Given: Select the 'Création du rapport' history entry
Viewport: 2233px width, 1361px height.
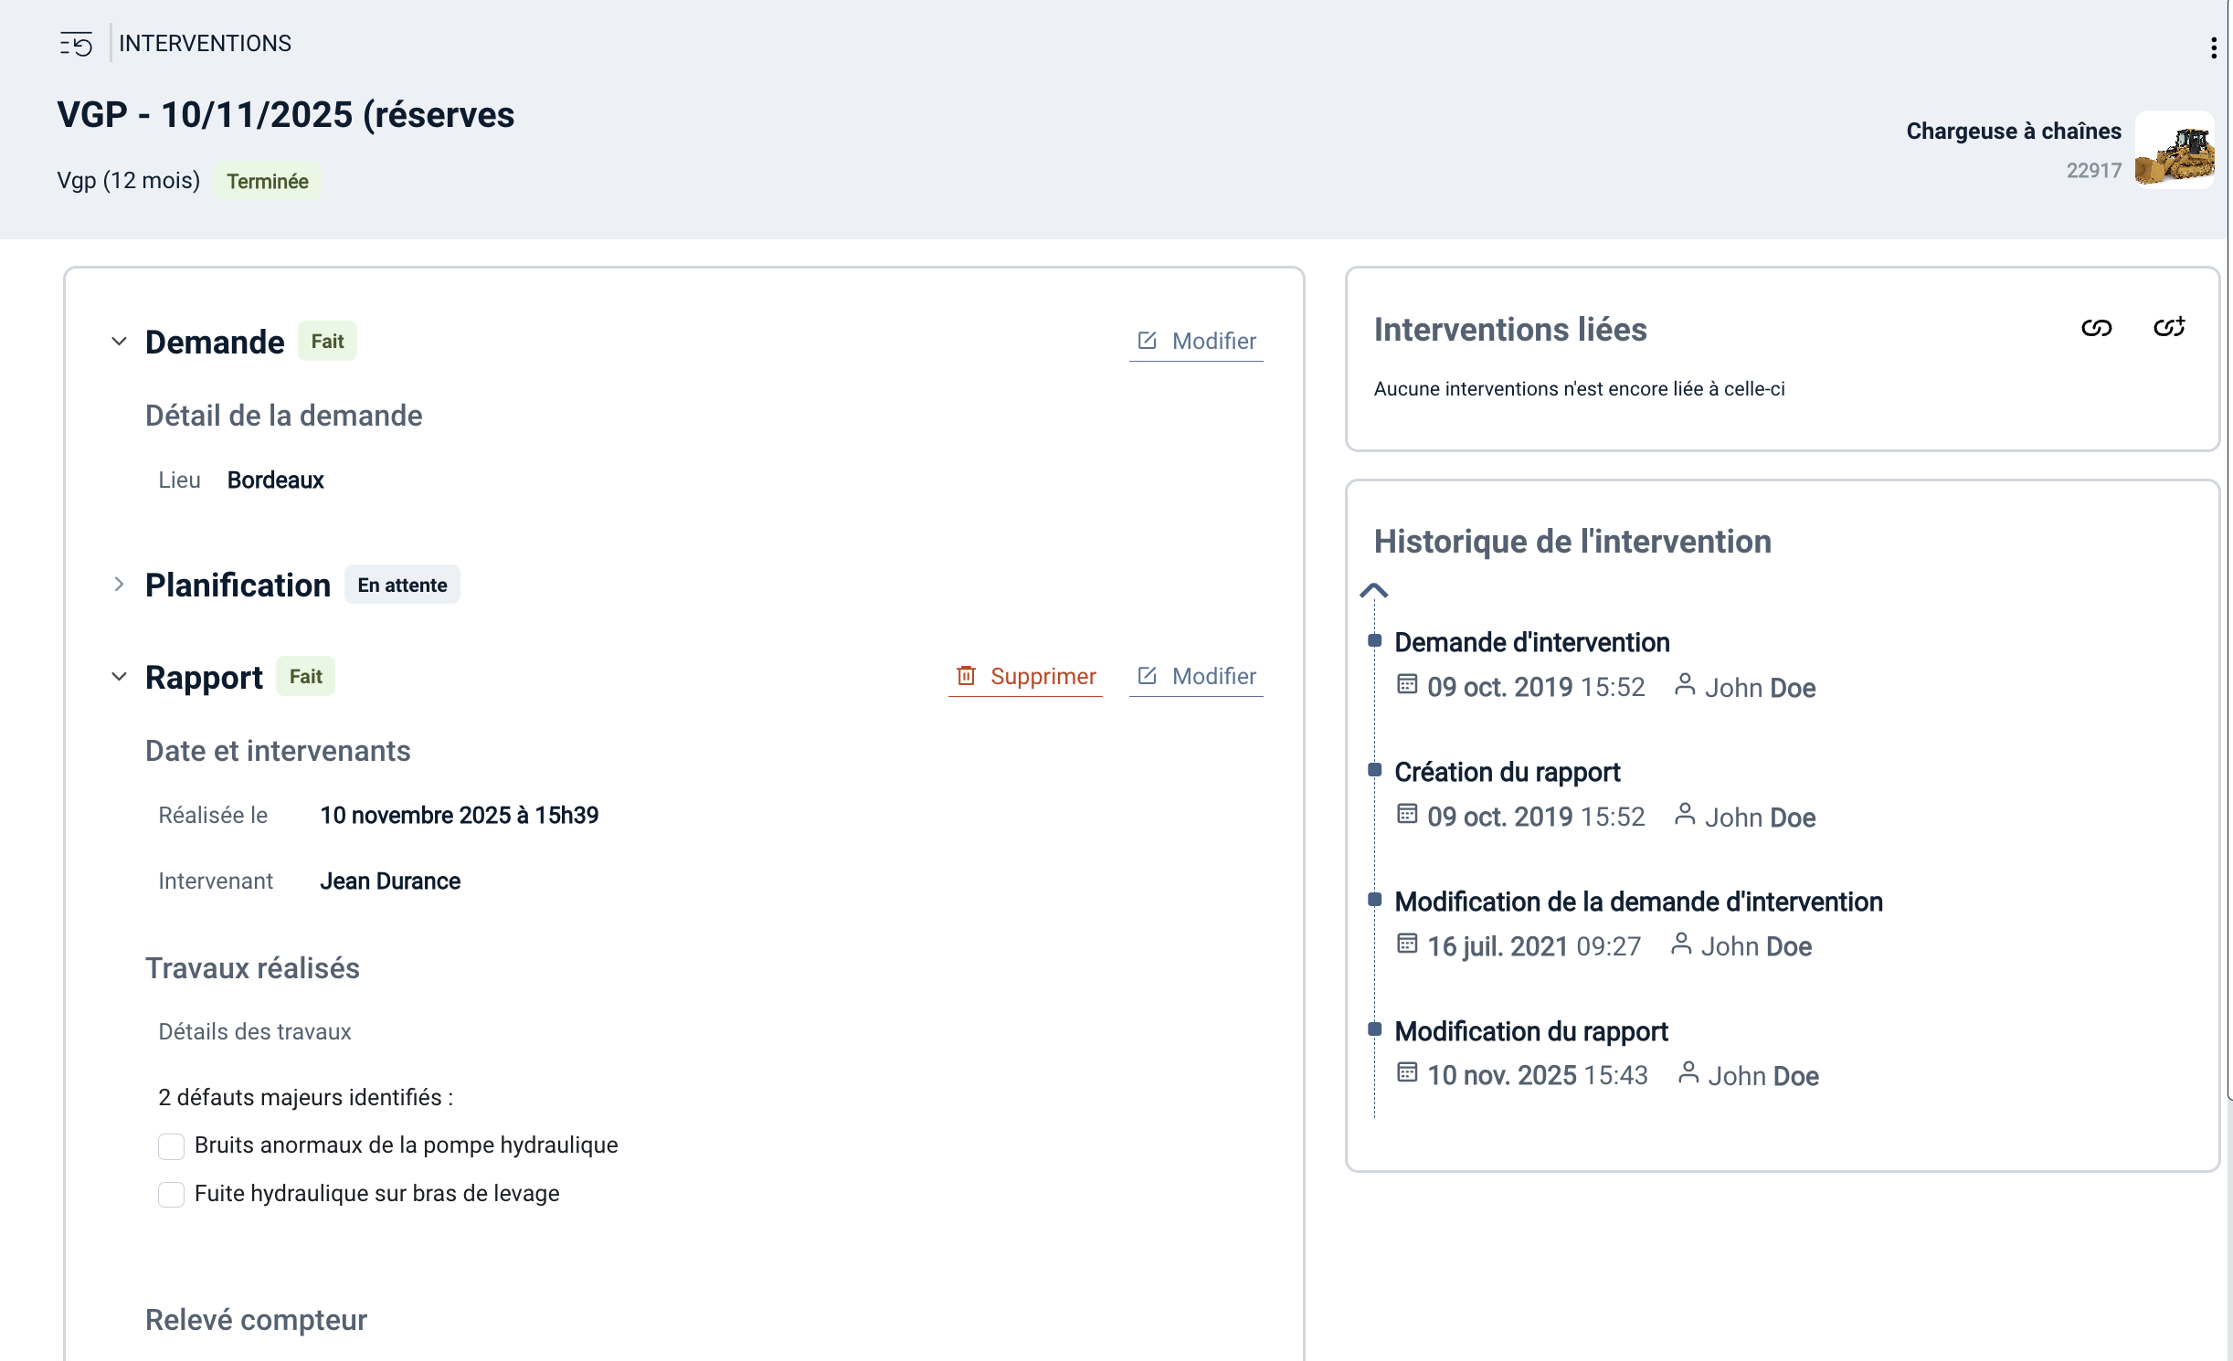Looking at the screenshot, I should 1507,773.
